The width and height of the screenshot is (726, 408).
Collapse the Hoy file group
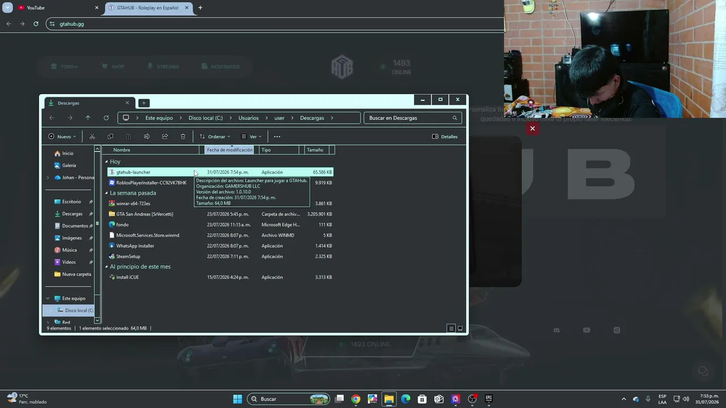pyautogui.click(x=106, y=162)
